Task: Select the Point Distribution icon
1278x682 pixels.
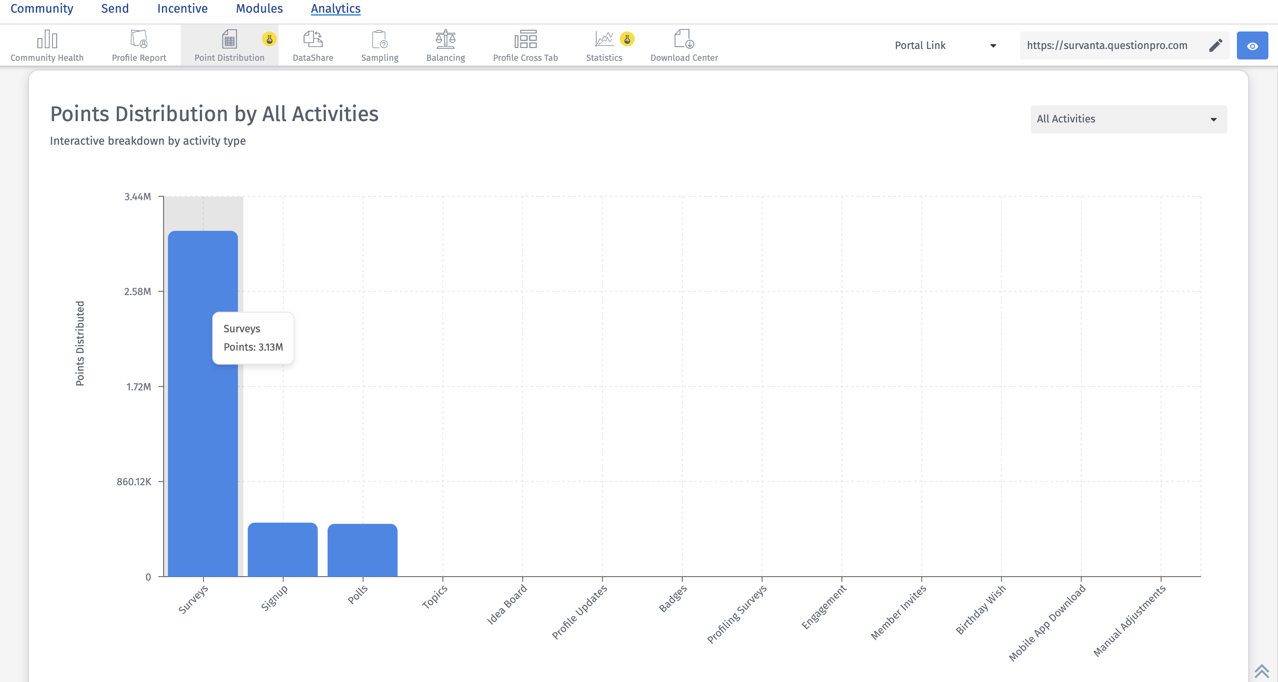Action: click(229, 38)
